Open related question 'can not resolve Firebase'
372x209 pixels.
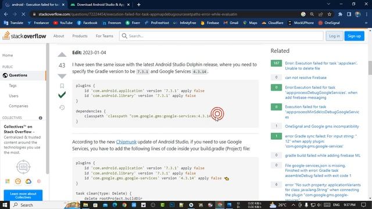[x=306, y=77]
